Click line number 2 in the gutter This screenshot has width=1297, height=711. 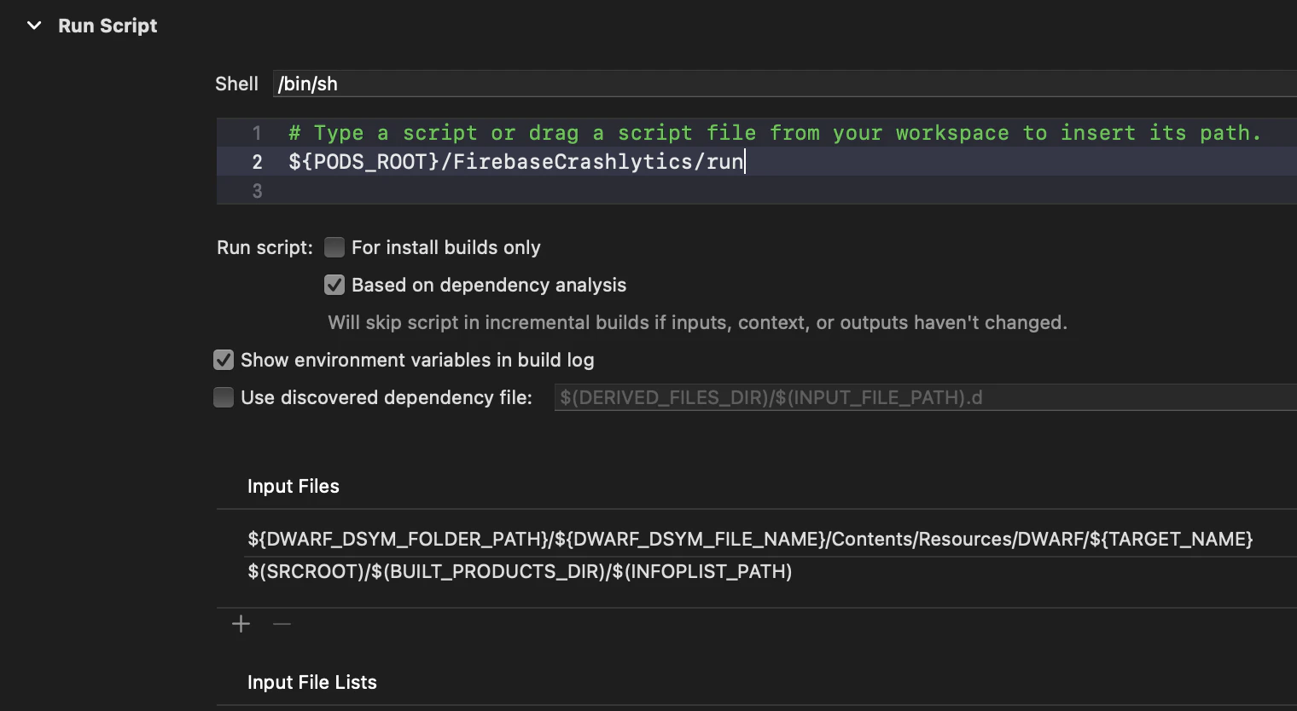click(x=257, y=162)
